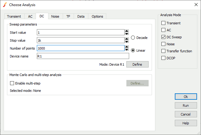The image size is (201, 135).
Task: Increase Start value with up arrow
Action: click(127, 31)
